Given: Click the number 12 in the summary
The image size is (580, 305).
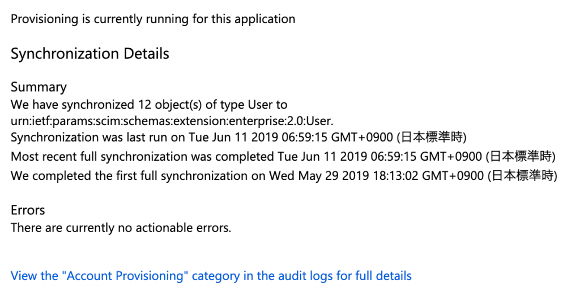Looking at the screenshot, I should [144, 105].
